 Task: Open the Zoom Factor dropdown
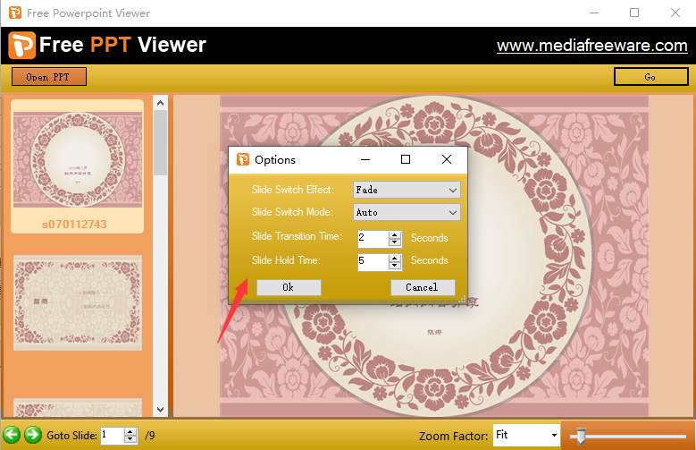point(554,436)
